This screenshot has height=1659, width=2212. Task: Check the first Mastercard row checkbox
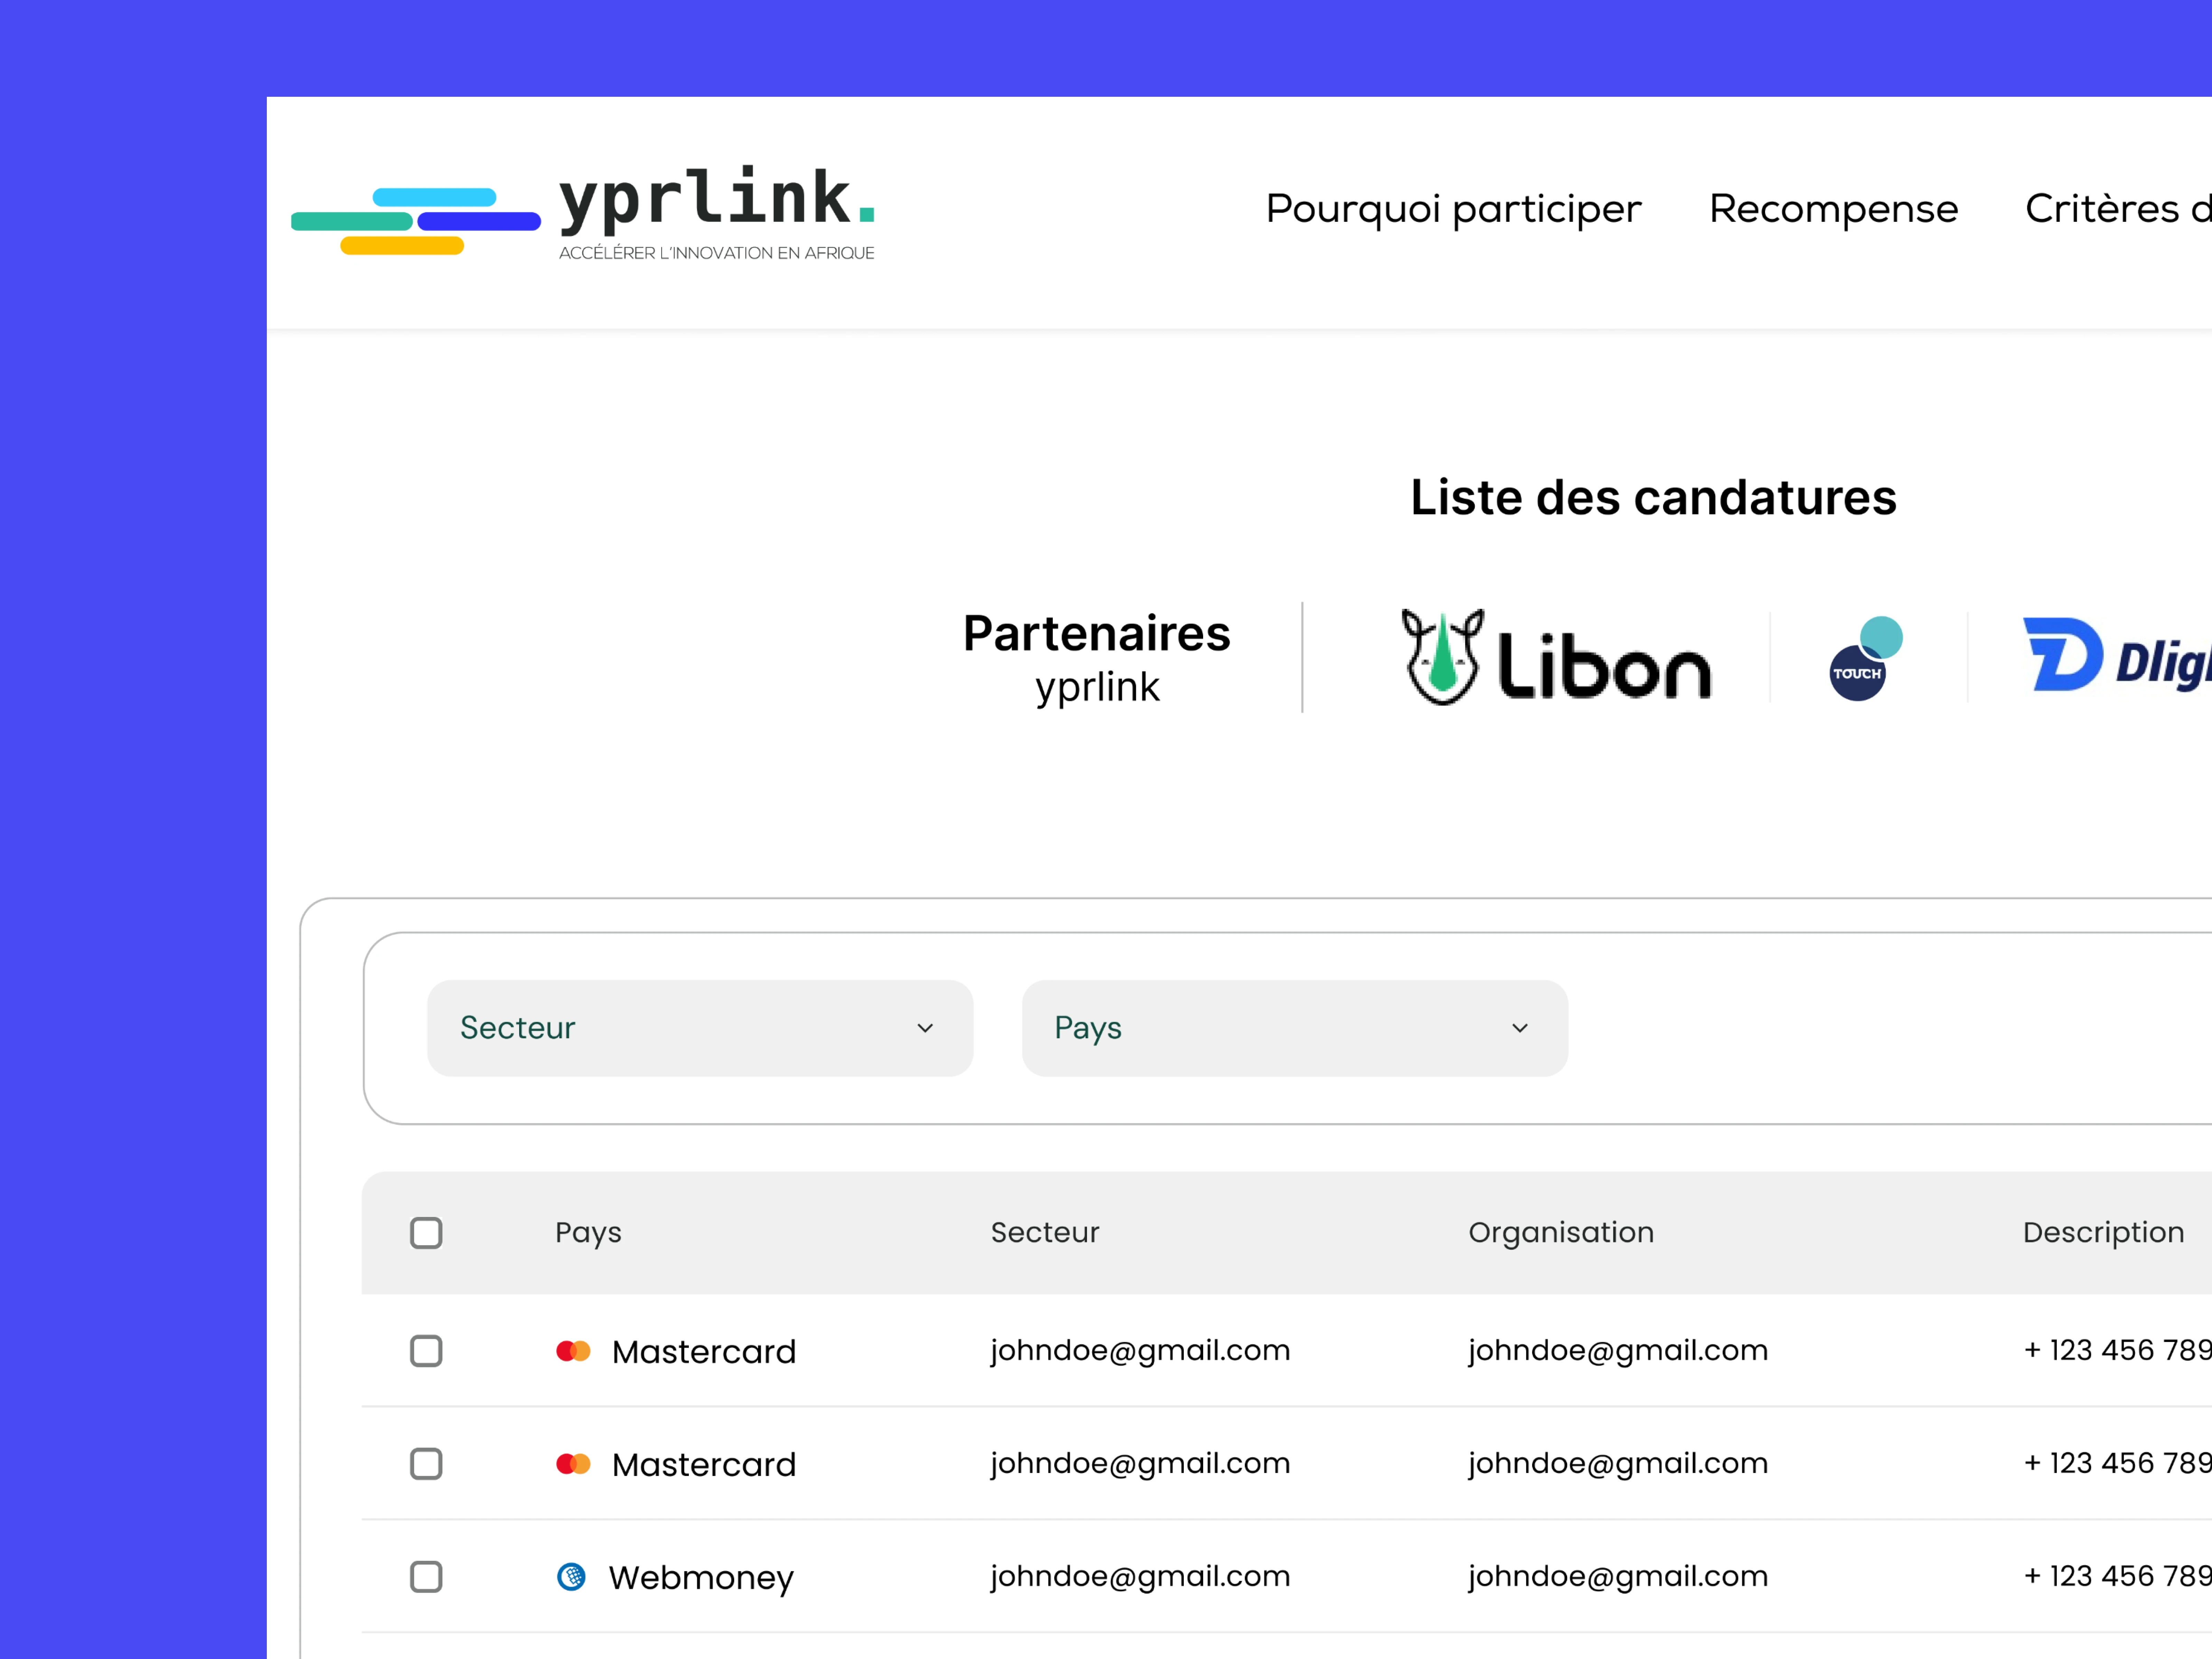pos(426,1351)
